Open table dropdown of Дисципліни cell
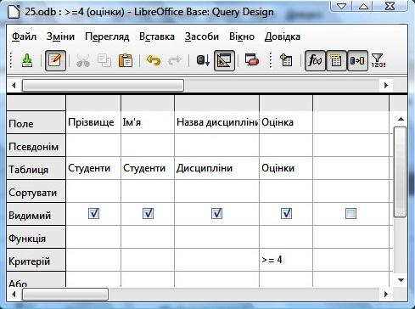Screen dimensions: 415x309 [x=216, y=168]
